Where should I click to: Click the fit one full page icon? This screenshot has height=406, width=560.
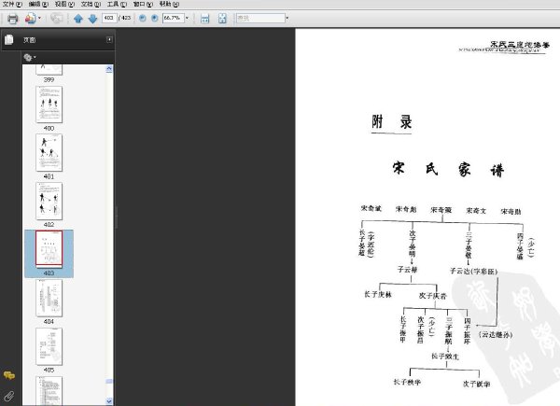[222, 19]
